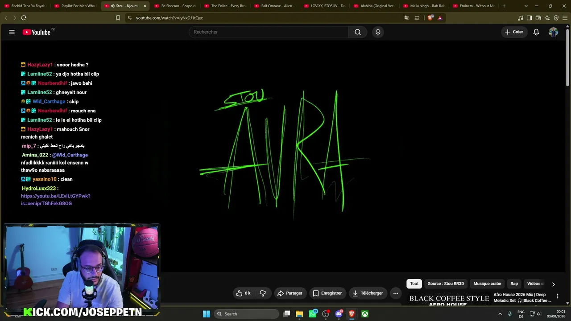Open the tab search dropdown arrow
Viewport: 571px width, 321px height.
tap(526, 6)
